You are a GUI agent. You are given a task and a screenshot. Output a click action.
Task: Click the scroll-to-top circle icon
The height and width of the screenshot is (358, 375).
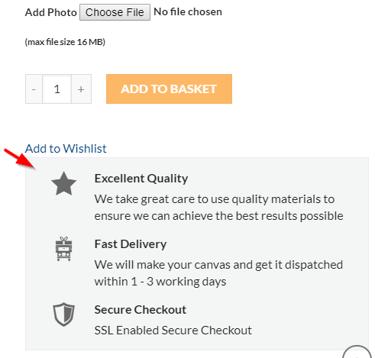(x=357, y=352)
